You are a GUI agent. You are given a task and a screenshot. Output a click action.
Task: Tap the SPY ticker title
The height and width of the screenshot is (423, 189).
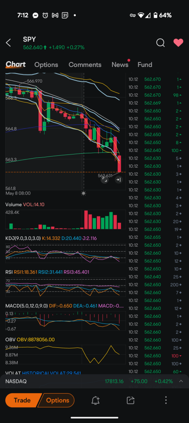tap(29, 39)
